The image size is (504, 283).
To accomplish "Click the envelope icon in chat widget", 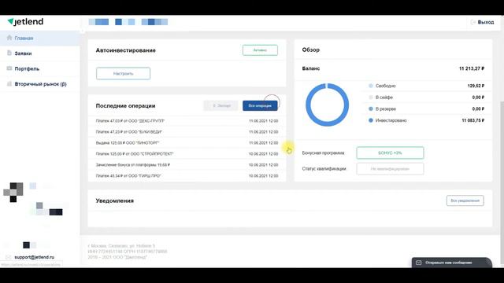I will [x=418, y=263].
